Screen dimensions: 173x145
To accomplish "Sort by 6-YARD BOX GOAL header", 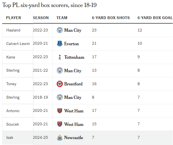I will coord(155,18).
